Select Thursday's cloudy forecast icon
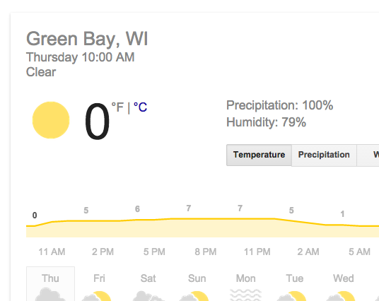Image resolution: width=379 pixels, height=301 pixels. point(50,294)
